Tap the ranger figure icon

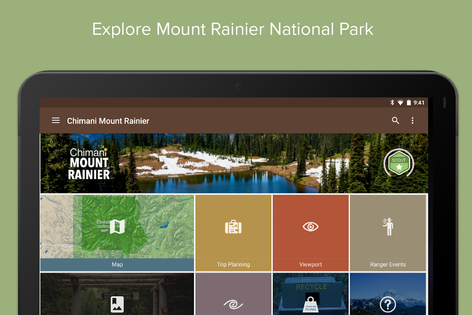[388, 227]
